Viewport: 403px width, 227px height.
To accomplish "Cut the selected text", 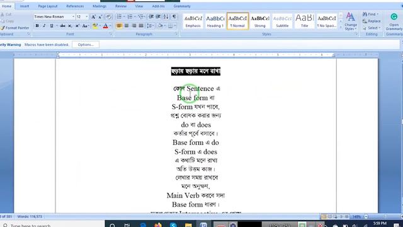I will pyautogui.click(x=6, y=15).
